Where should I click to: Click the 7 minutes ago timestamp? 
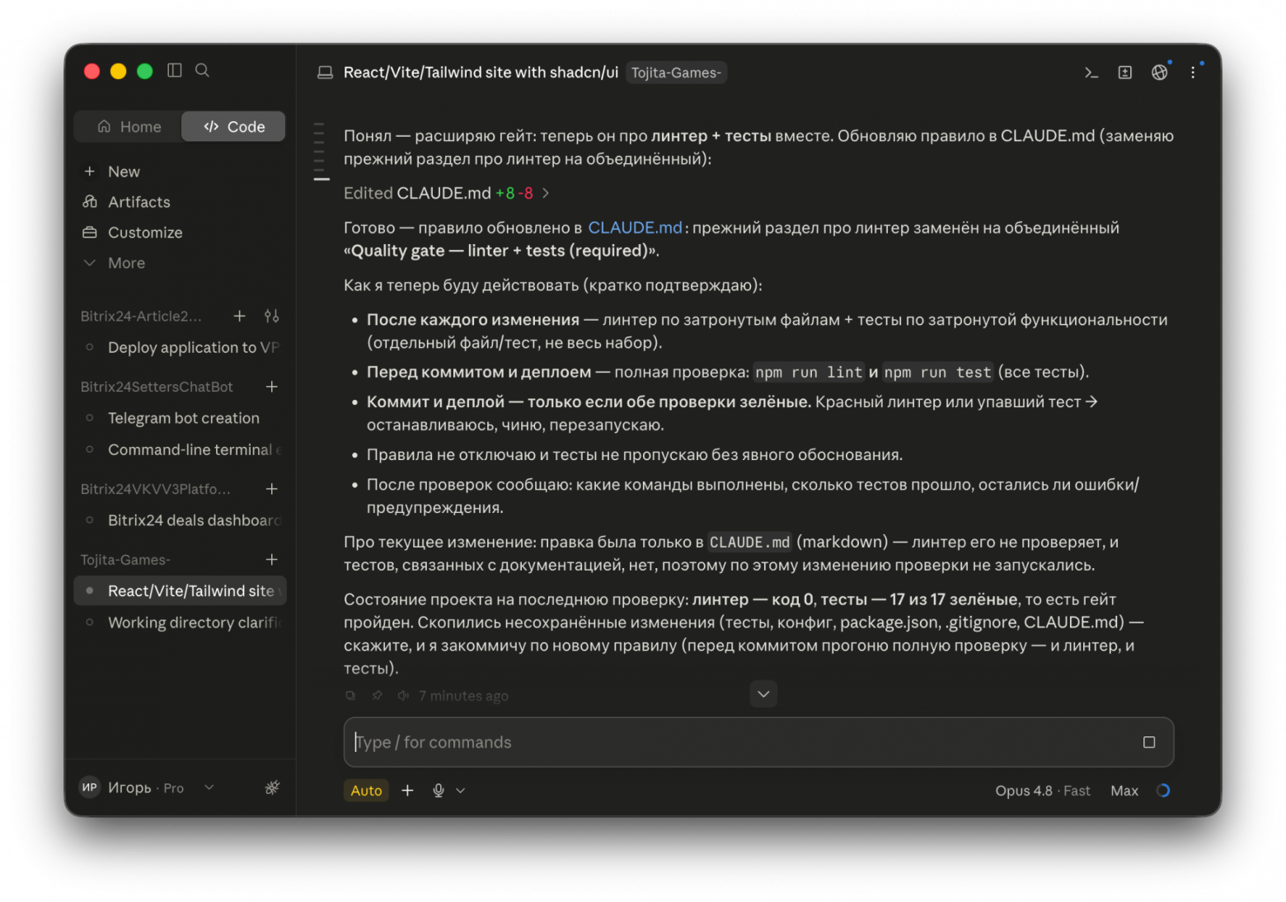click(463, 696)
